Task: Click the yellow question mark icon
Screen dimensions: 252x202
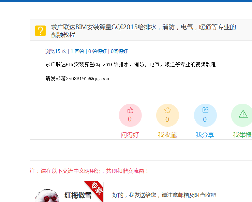Action: click(x=40, y=31)
